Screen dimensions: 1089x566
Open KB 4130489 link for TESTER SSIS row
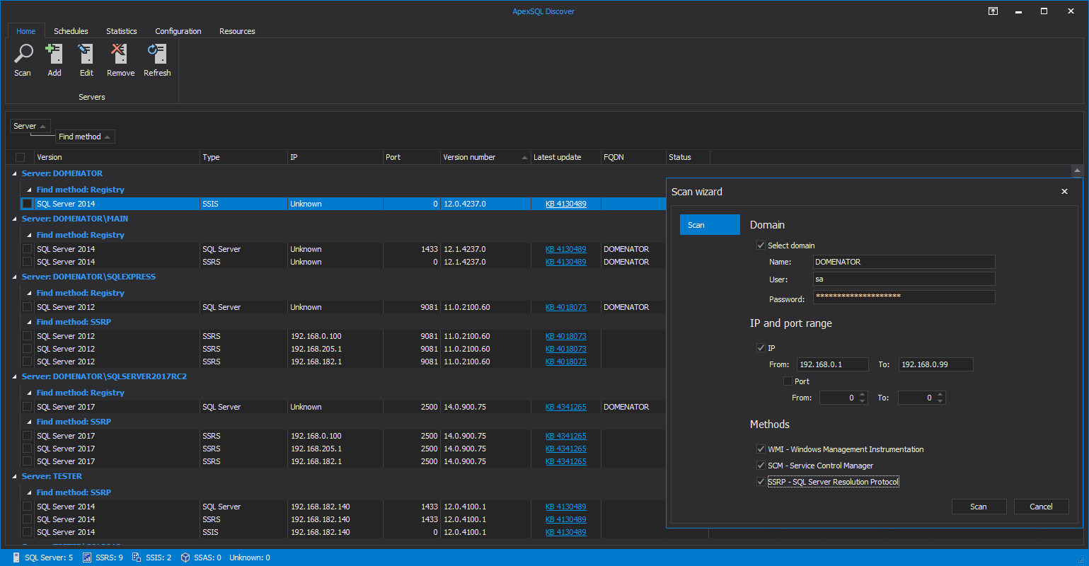click(565, 532)
